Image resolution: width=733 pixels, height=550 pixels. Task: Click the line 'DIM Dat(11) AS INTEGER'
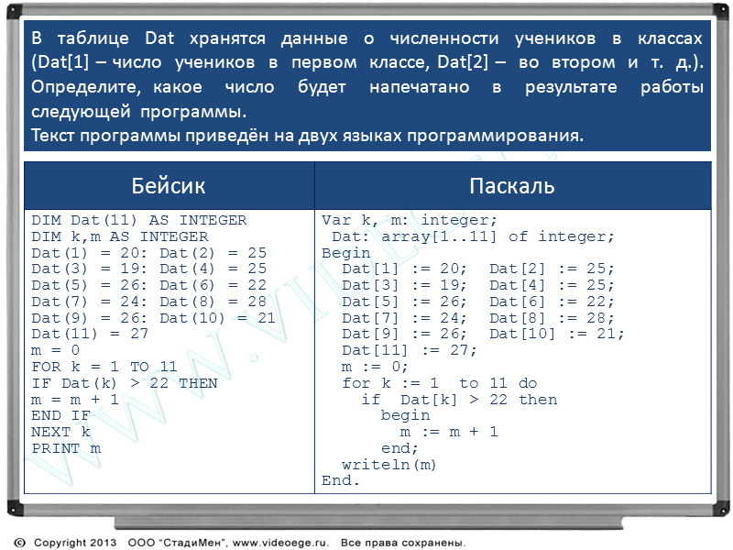coord(139,220)
